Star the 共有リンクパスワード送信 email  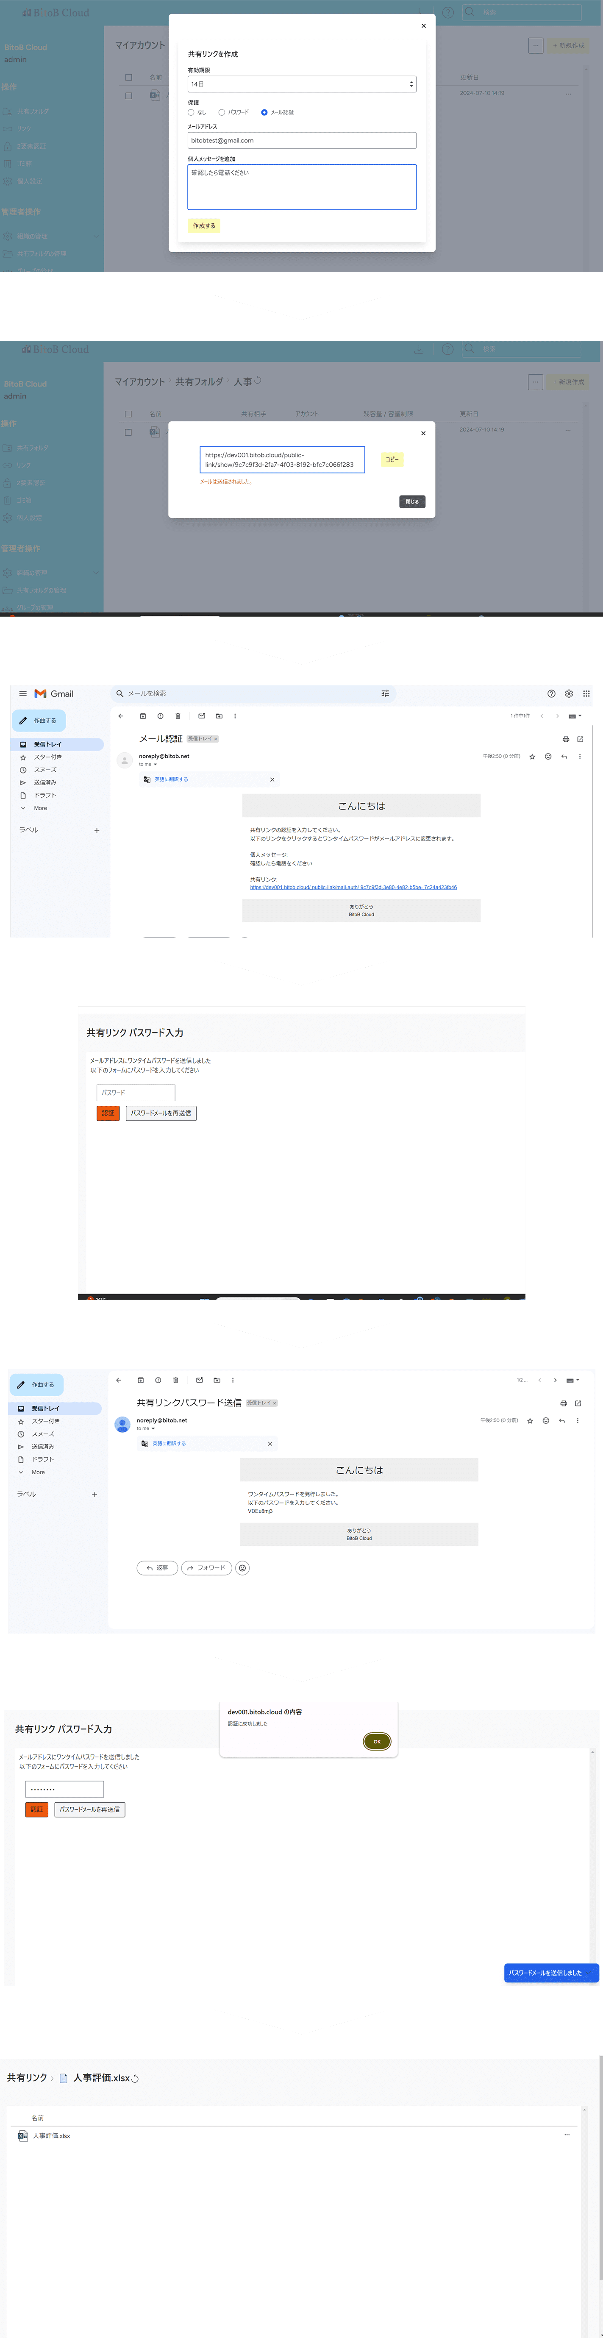(531, 1420)
